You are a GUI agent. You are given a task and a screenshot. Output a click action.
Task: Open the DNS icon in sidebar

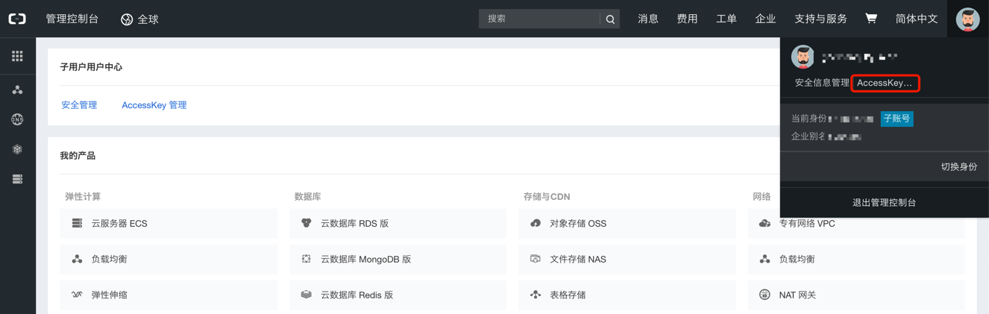tap(17, 119)
